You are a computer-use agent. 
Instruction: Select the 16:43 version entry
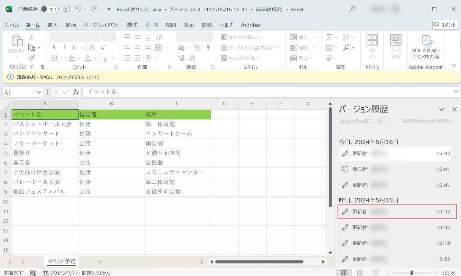coord(395,154)
